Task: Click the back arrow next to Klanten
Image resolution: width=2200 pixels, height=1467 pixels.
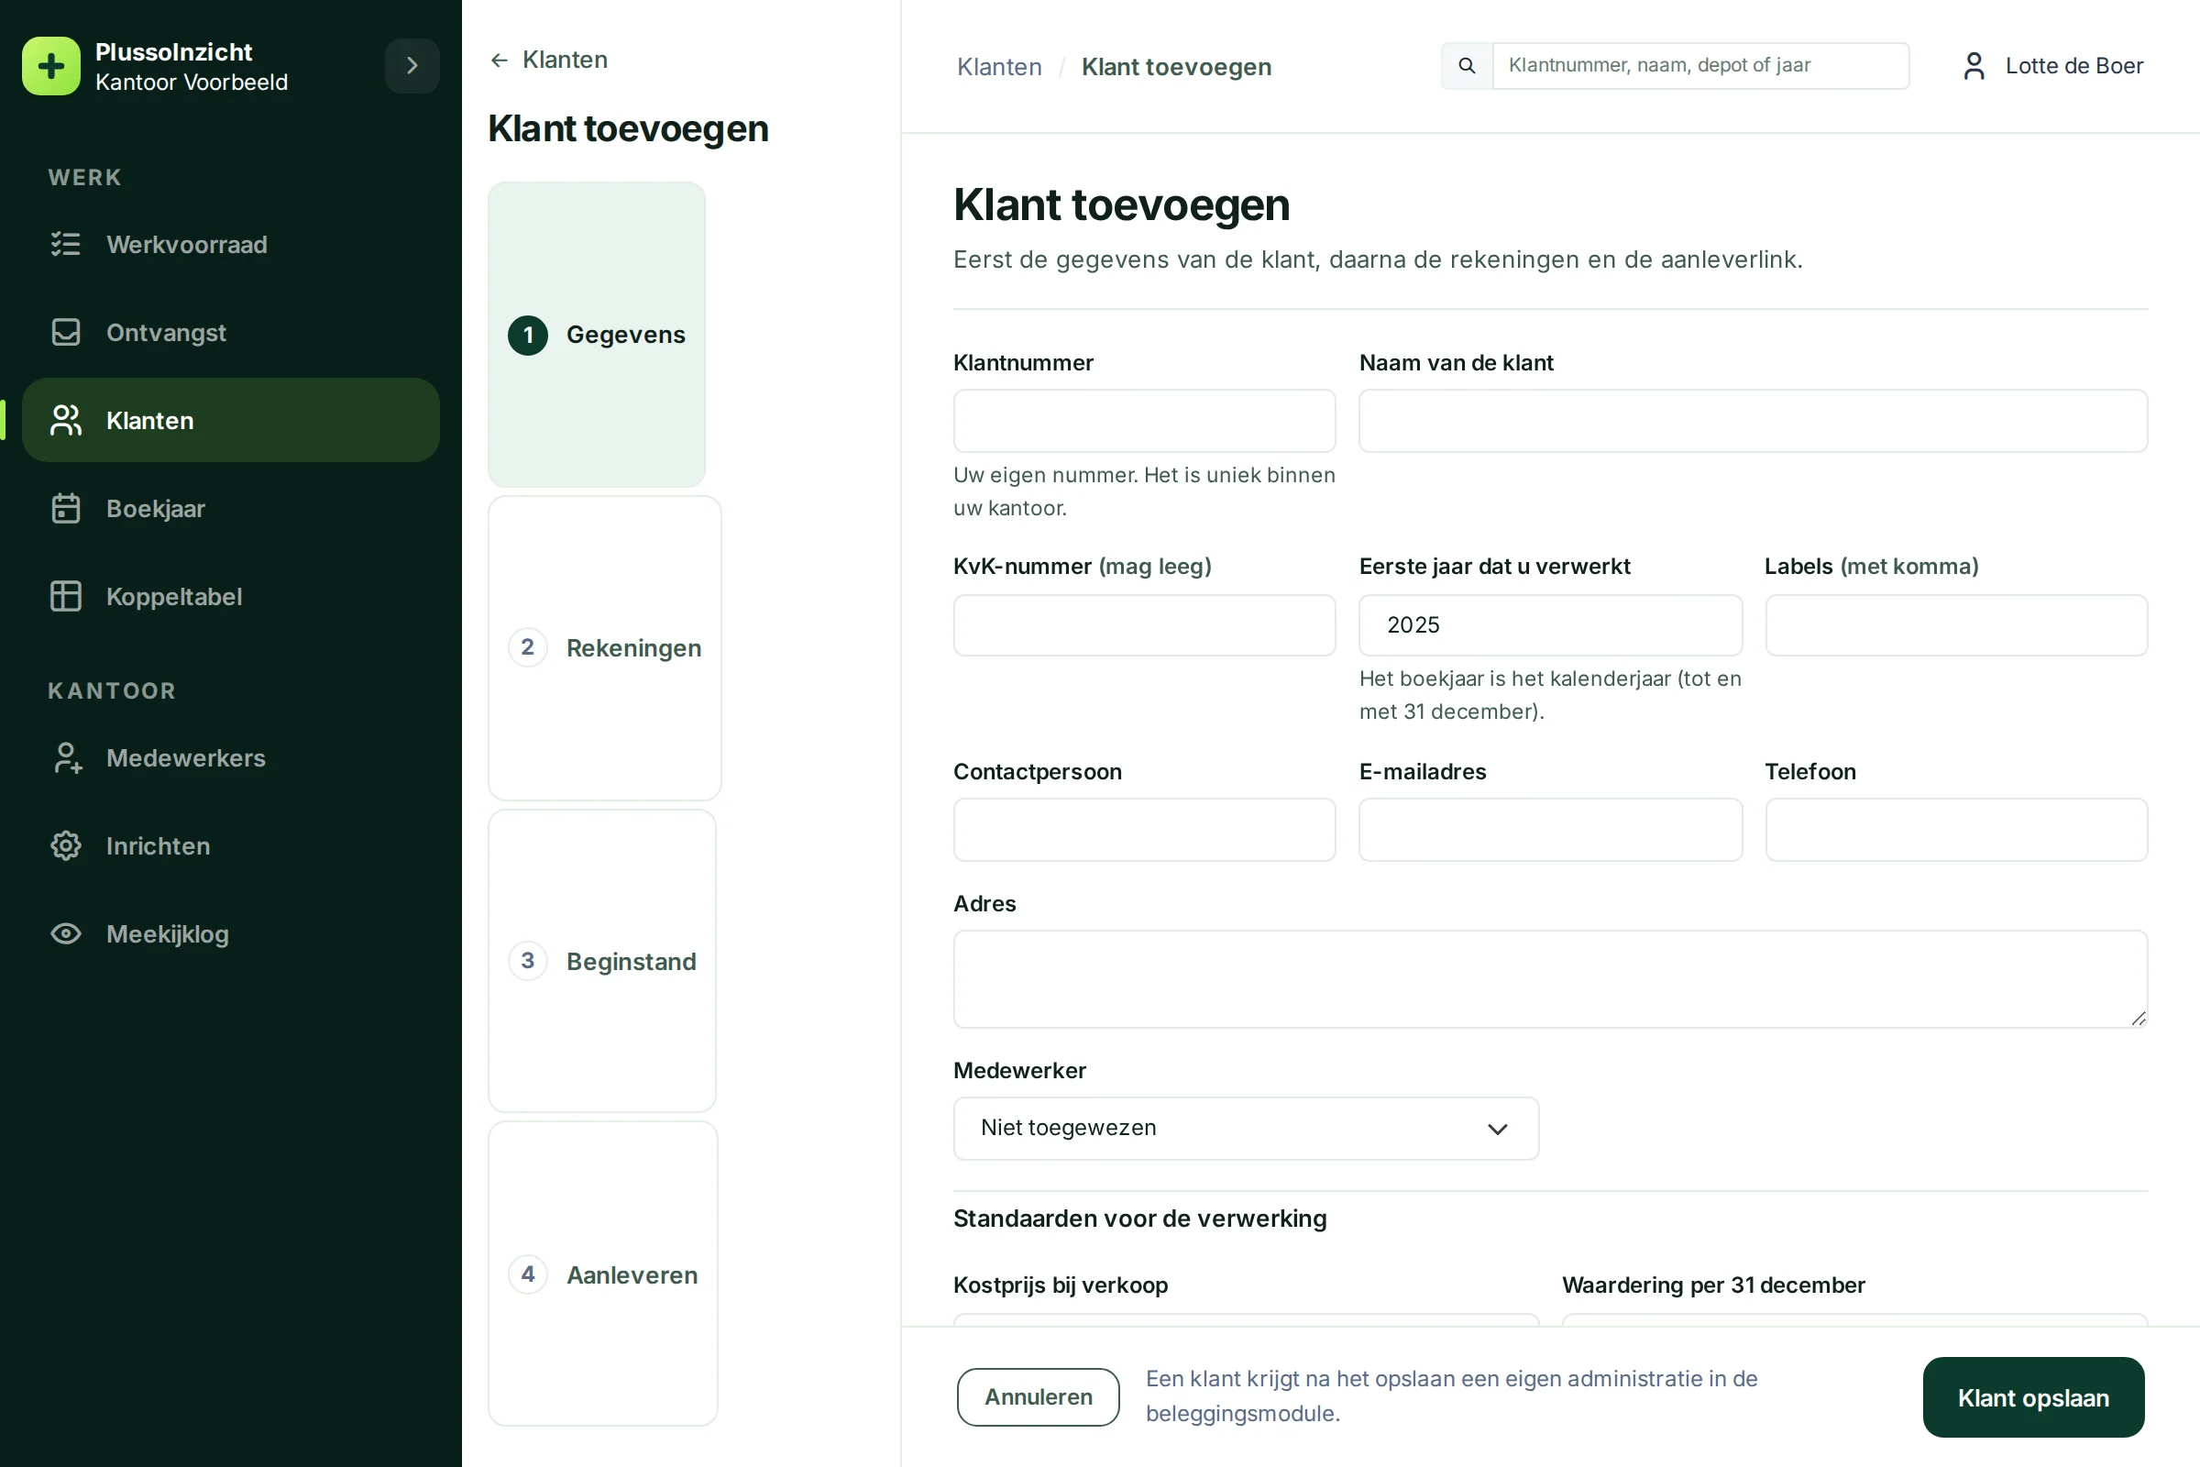Action: pos(500,60)
